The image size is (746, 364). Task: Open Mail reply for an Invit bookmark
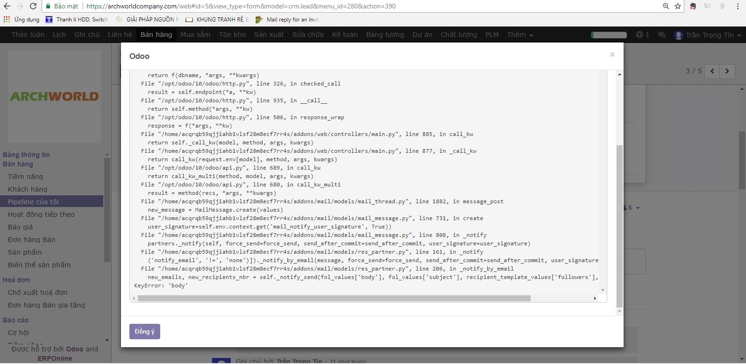click(287, 19)
